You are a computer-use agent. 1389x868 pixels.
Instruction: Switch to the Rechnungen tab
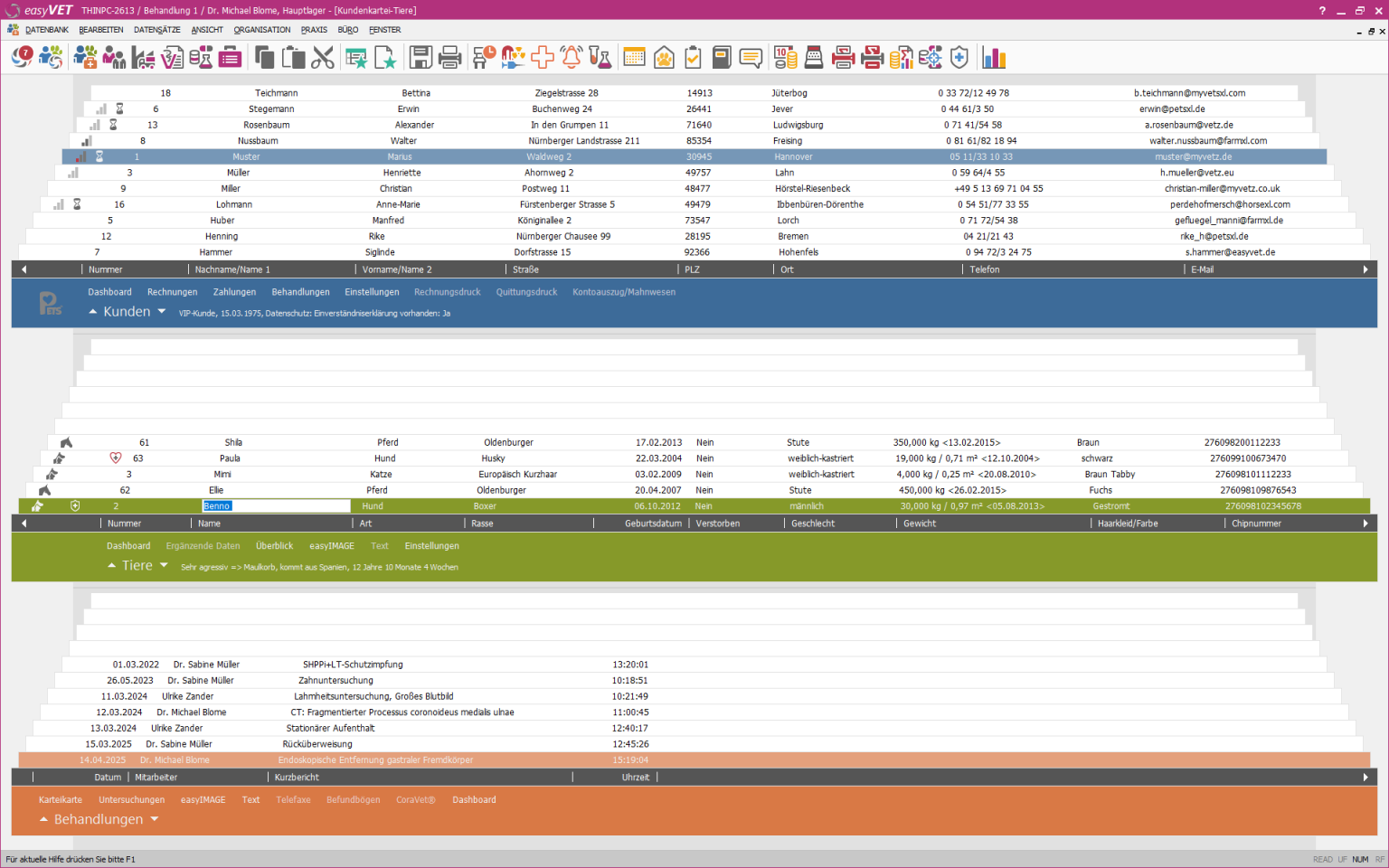(172, 291)
